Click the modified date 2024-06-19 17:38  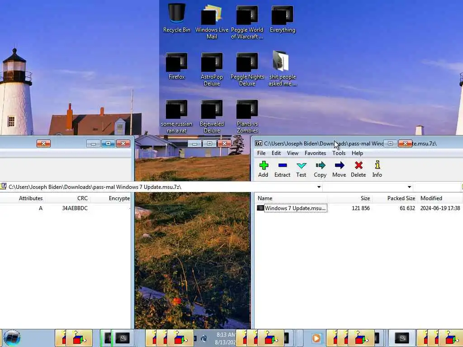440,208
